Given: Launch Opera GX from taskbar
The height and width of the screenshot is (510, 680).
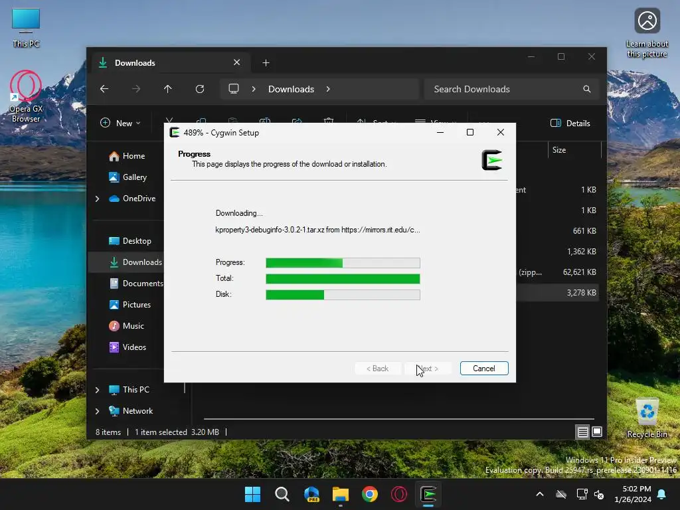Looking at the screenshot, I should click(x=399, y=494).
